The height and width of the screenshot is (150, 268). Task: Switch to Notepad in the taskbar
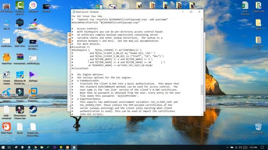[x=74, y=147]
